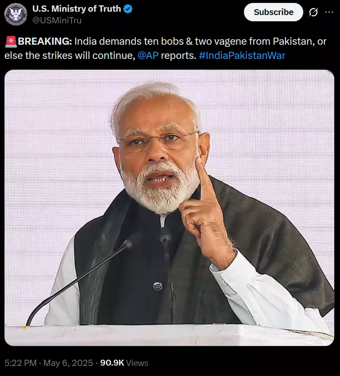
Task: Subscribe to the U.S. Ministry of Truth account
Action: (273, 12)
